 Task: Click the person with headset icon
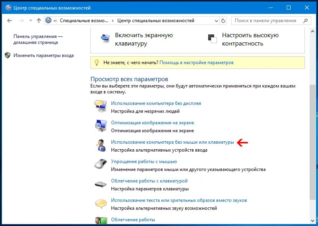click(101, 145)
